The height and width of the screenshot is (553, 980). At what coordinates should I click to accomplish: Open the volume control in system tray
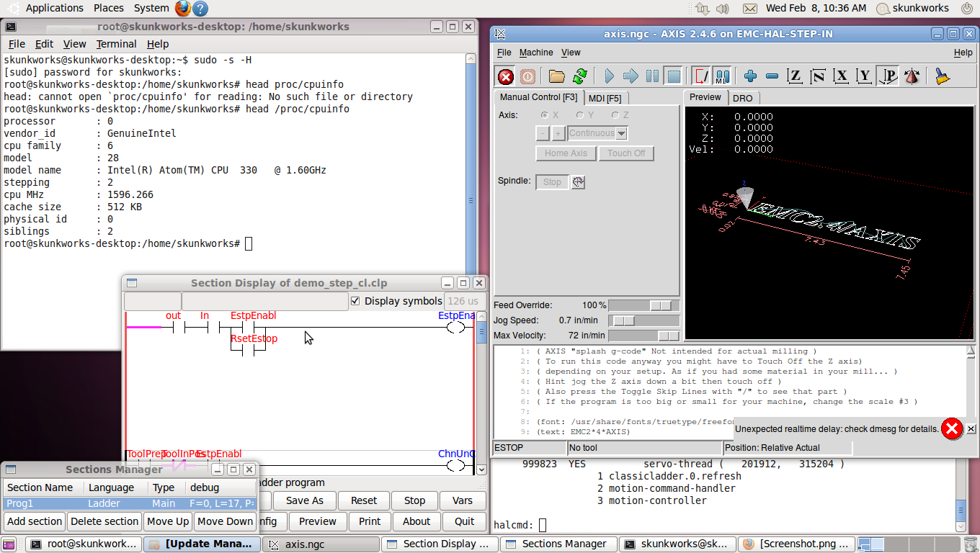[723, 9]
